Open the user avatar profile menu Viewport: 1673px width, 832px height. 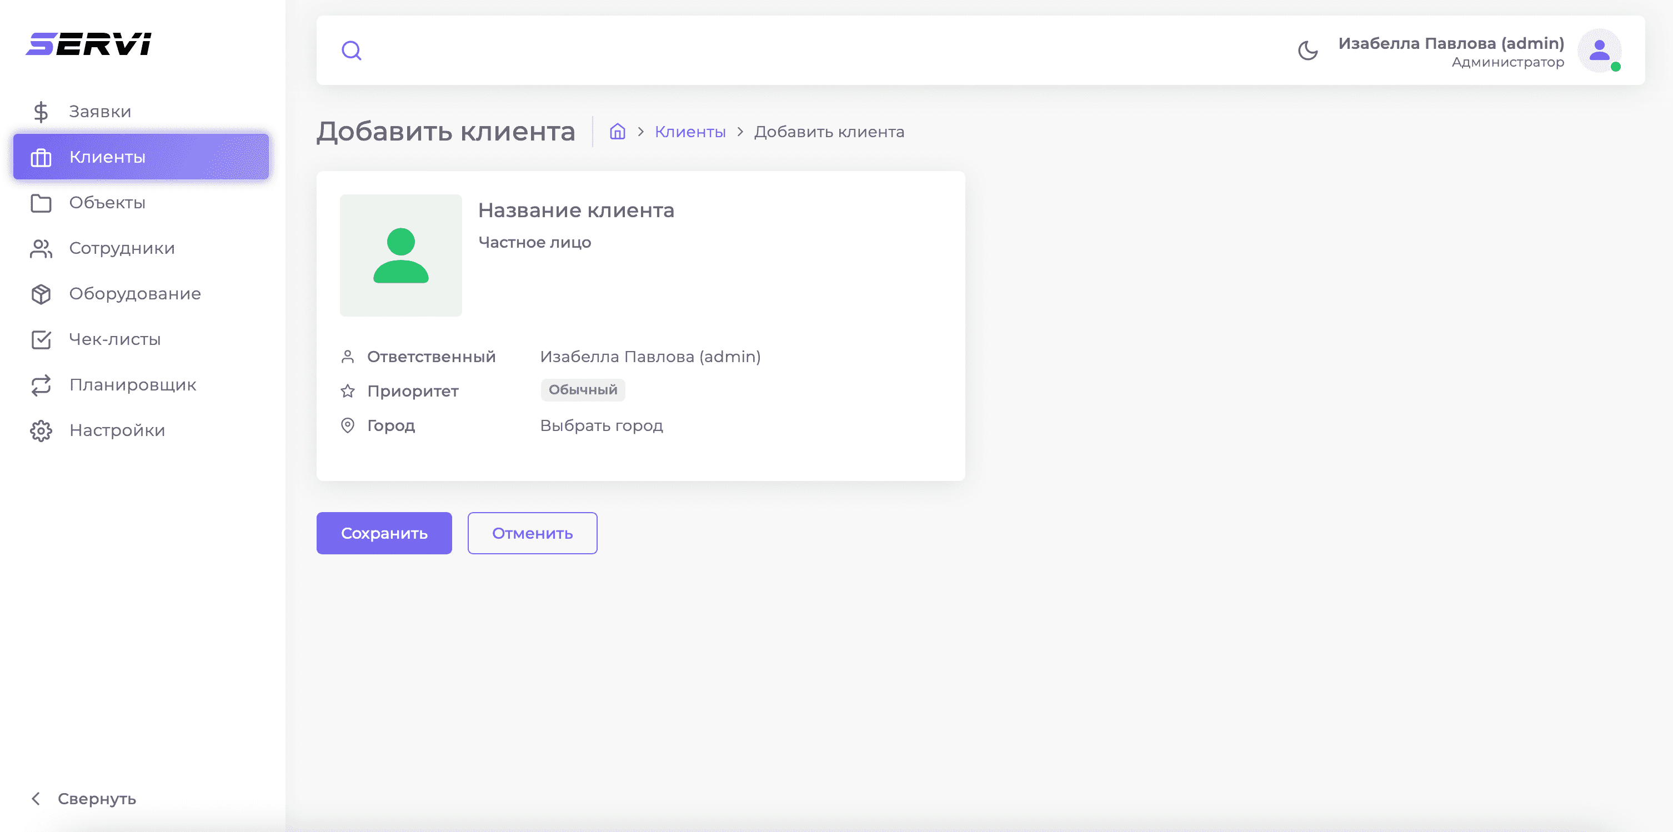[1599, 50]
